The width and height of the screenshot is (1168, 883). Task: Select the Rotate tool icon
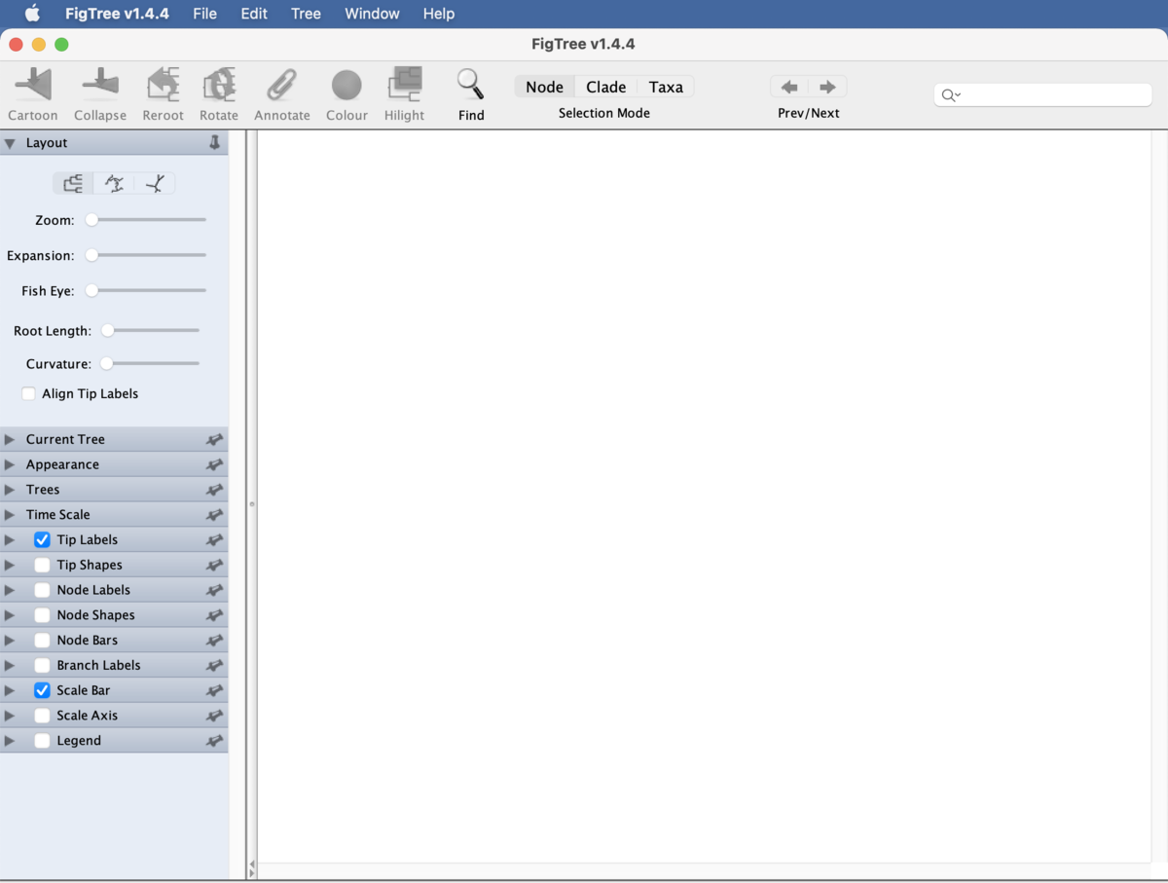click(219, 85)
